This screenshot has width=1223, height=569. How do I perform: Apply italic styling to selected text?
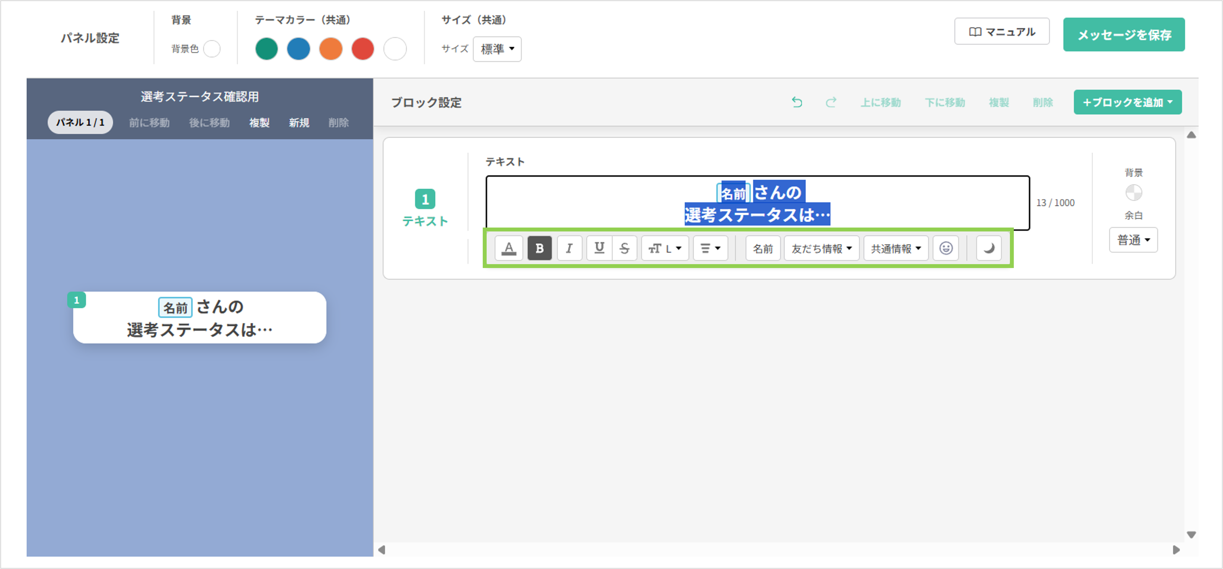[569, 247]
